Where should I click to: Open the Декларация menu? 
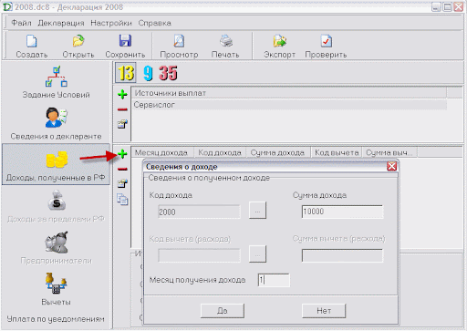pyautogui.click(x=61, y=23)
